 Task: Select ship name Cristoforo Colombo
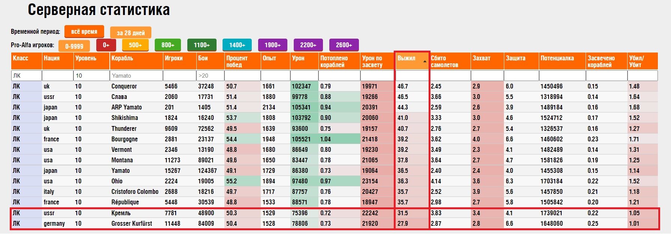click(135, 192)
